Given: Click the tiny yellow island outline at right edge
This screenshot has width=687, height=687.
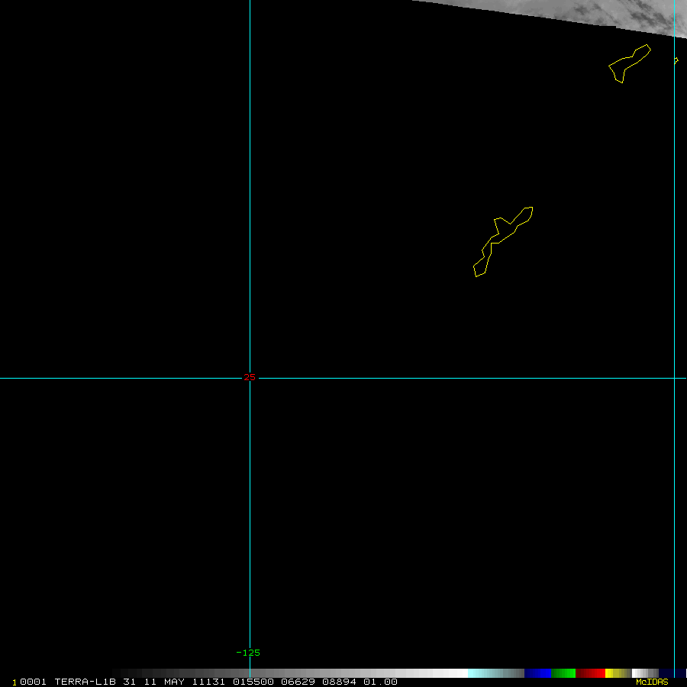Looking at the screenshot, I should [x=676, y=60].
